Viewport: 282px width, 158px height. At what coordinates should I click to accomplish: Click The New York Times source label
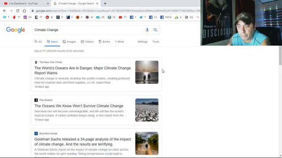(x=51, y=62)
